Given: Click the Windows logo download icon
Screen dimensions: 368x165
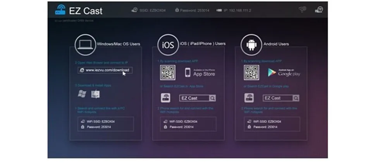Looking at the screenshot, I should pos(82,94).
